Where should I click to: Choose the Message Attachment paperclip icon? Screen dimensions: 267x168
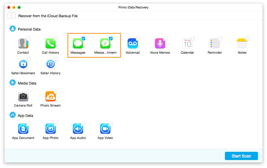coord(105,43)
